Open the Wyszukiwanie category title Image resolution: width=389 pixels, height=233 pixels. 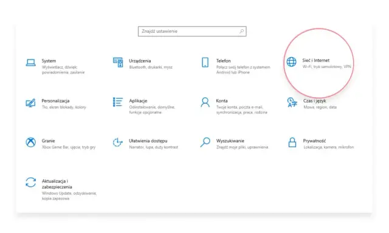(x=230, y=141)
